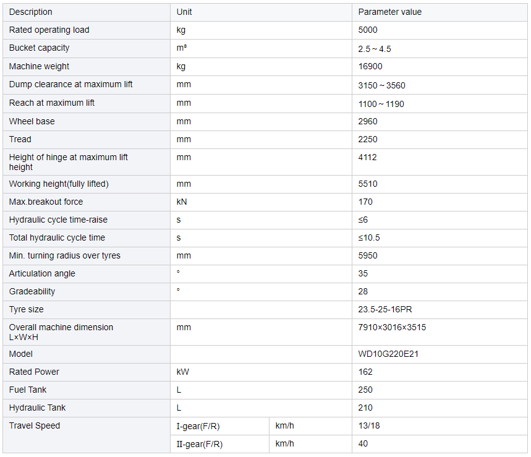Click the Tyre size value 23.5-25-16PR
Screen dimensions: 531x457
pyautogui.click(x=385, y=309)
